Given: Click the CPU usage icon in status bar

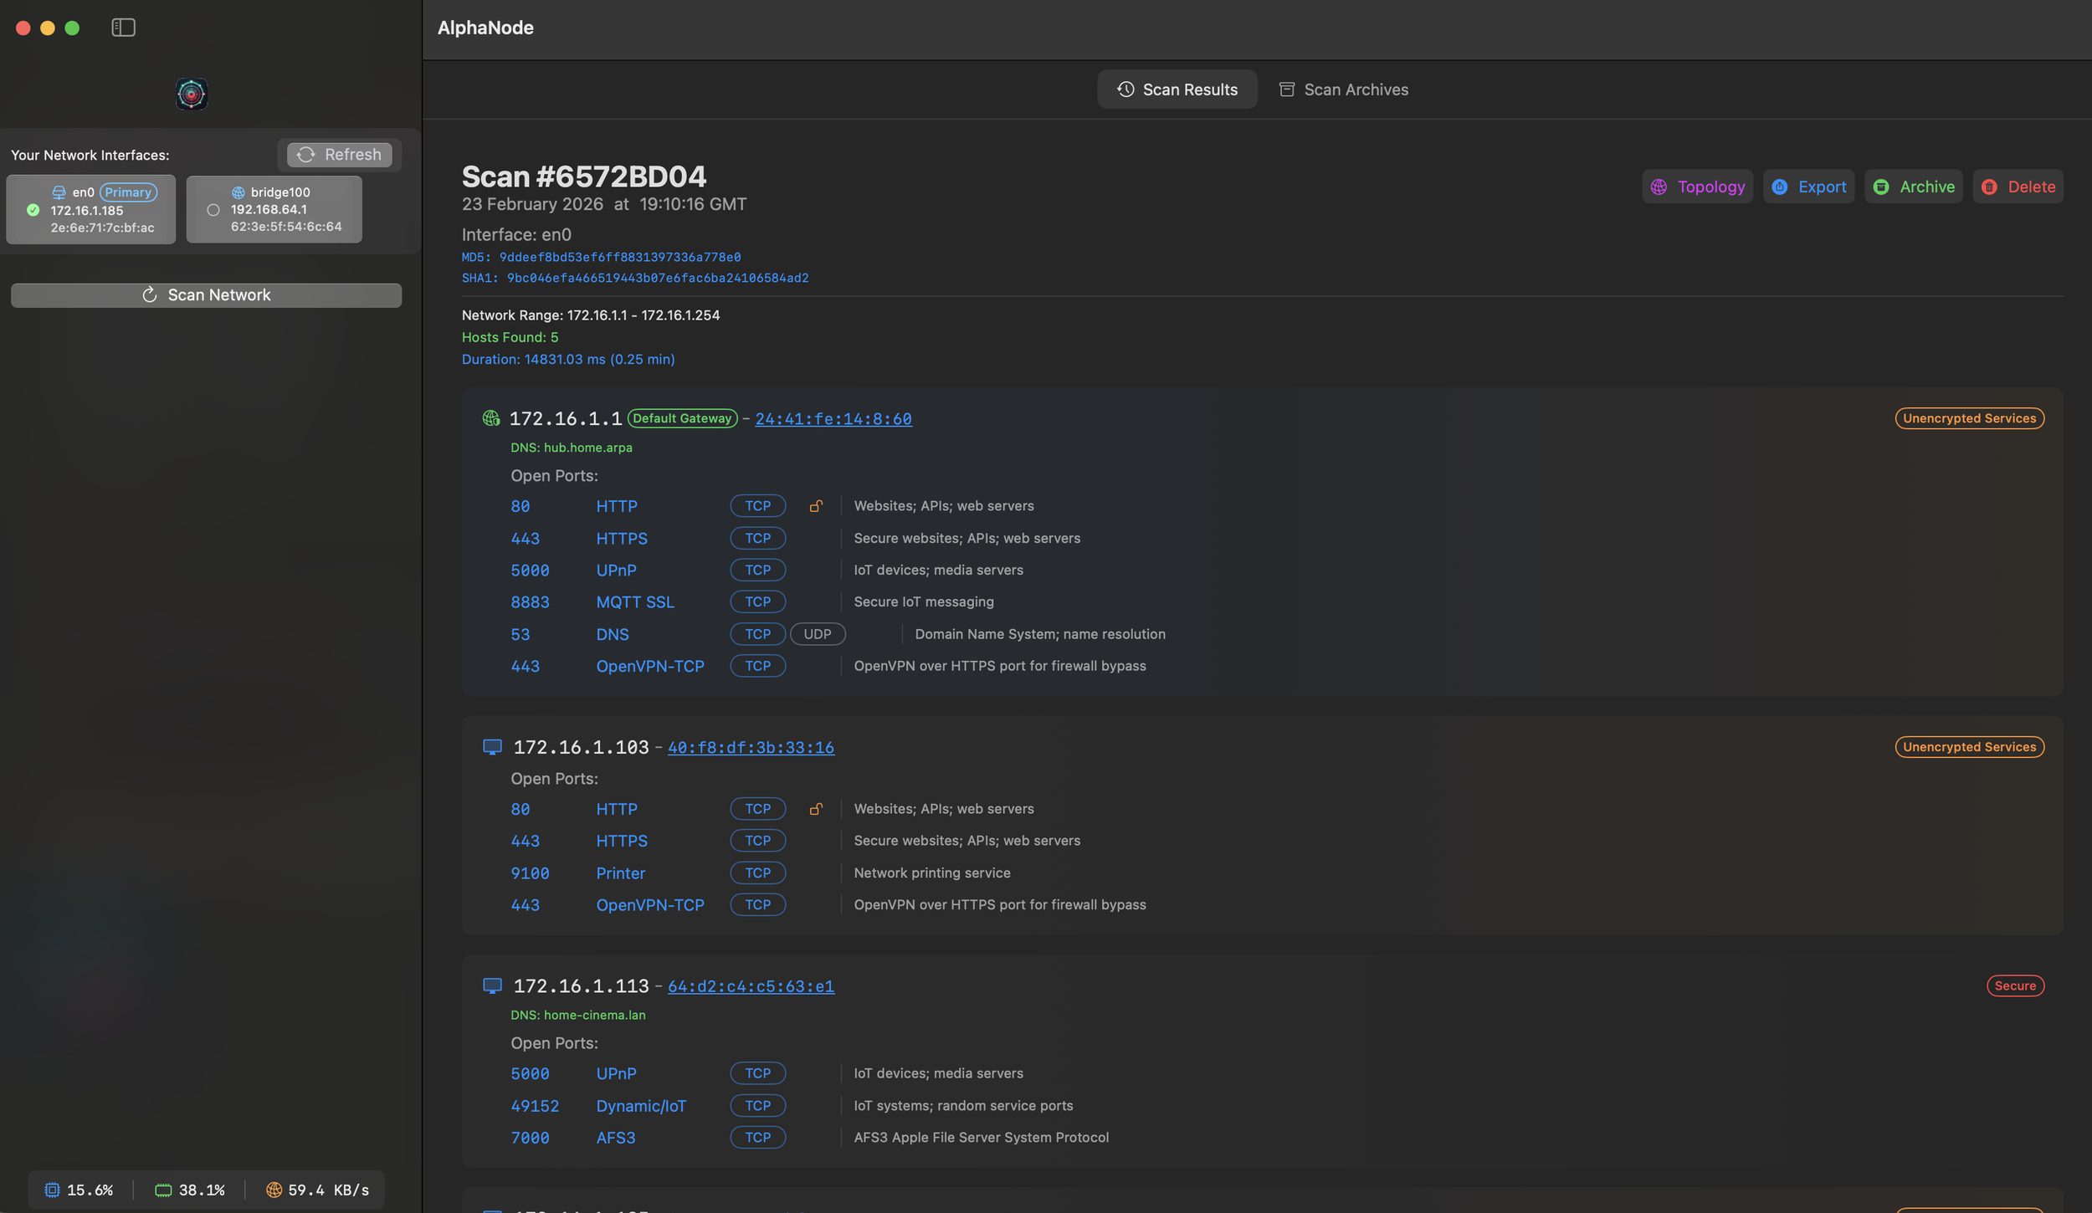Looking at the screenshot, I should tap(52, 1190).
